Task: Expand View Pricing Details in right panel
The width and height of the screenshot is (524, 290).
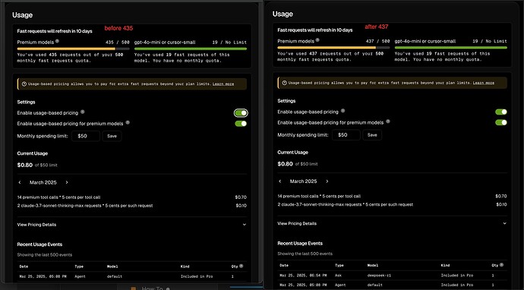Action: pyautogui.click(x=393, y=223)
